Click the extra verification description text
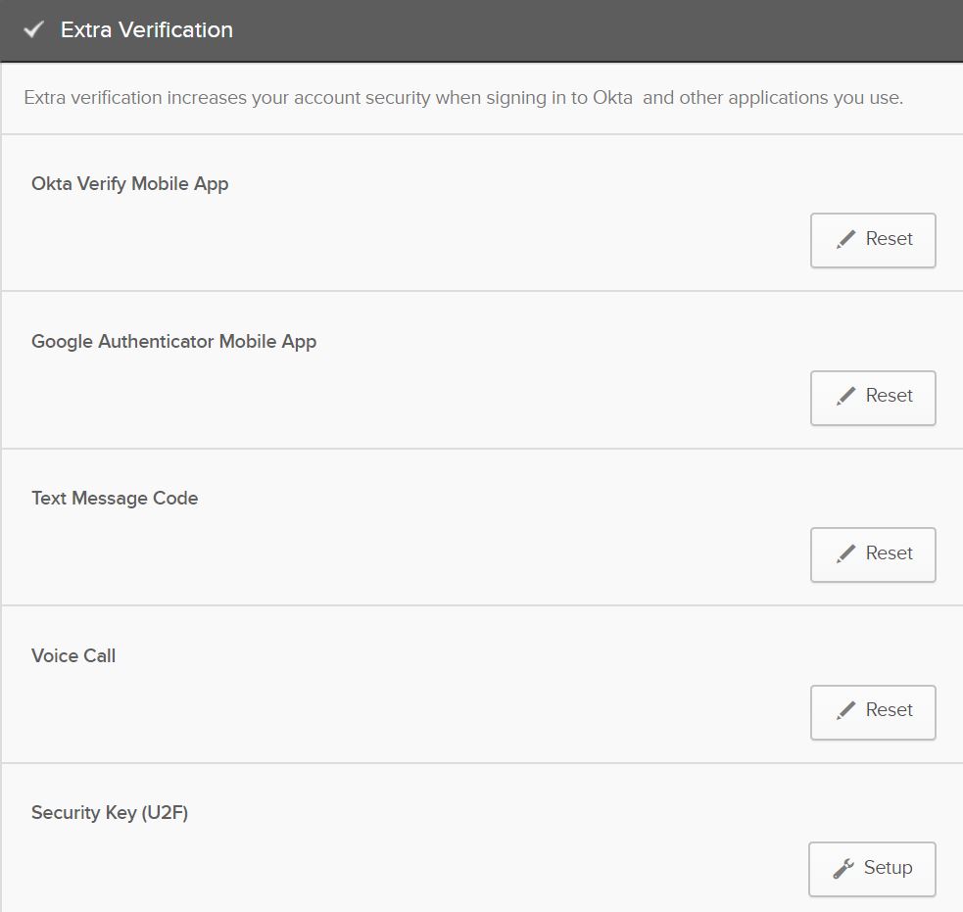 click(x=462, y=98)
